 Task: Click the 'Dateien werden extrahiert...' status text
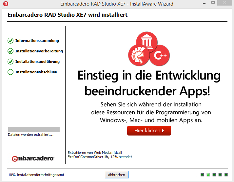[30, 135]
